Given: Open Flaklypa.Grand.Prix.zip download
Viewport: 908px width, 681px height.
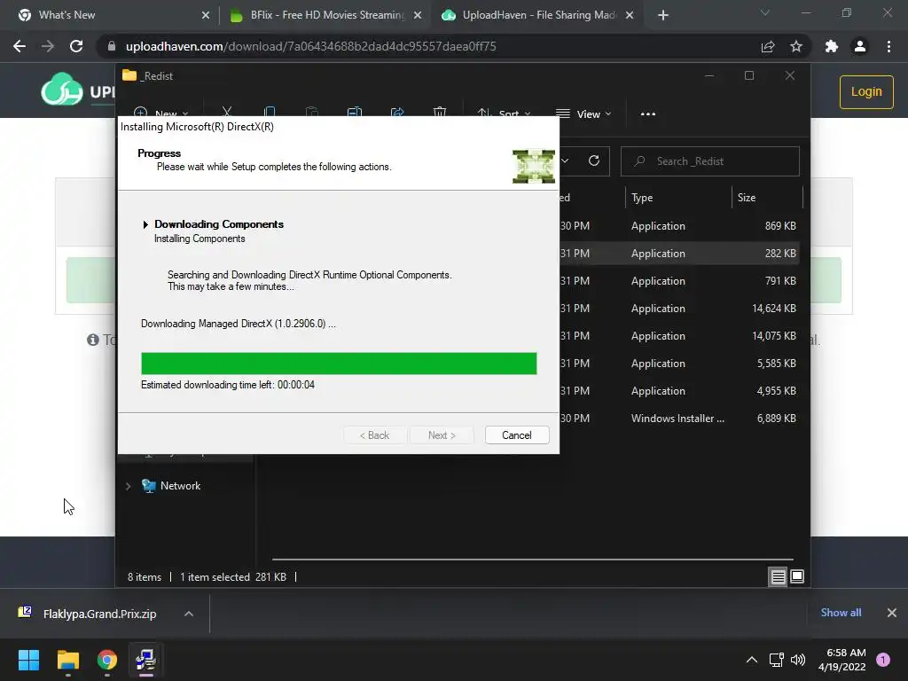Looking at the screenshot, I should pos(99,614).
